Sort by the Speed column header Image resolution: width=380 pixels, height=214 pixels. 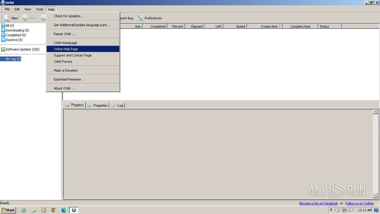(235, 26)
